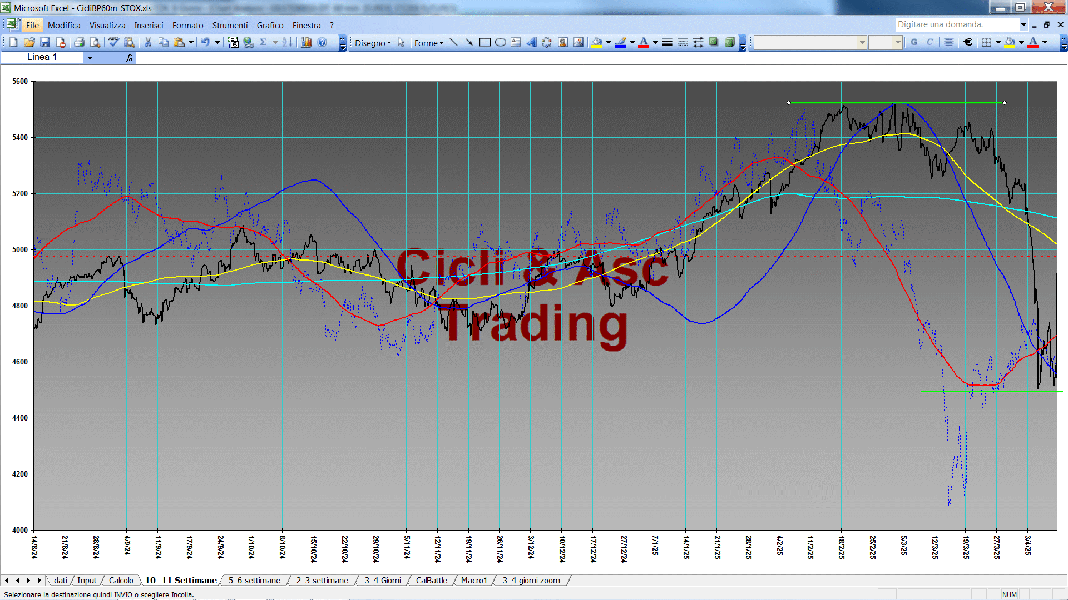Screen dimensions: 1068x600
Task: Open the Disegno drawing menu
Action: pyautogui.click(x=373, y=43)
